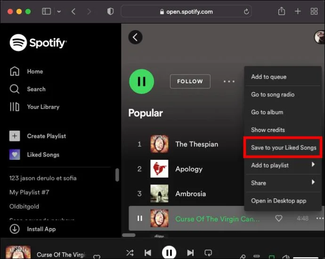Click the sidebar playlist scrollbar
This screenshot has width=325, height=259.
pos(117,175)
